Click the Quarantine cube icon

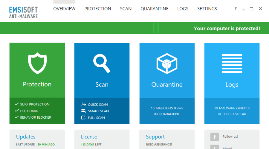pyautogui.click(x=167, y=63)
